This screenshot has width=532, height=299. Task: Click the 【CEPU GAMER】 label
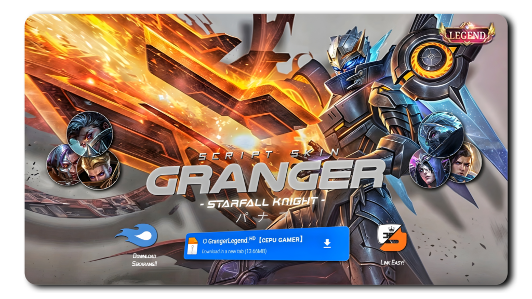(281, 240)
